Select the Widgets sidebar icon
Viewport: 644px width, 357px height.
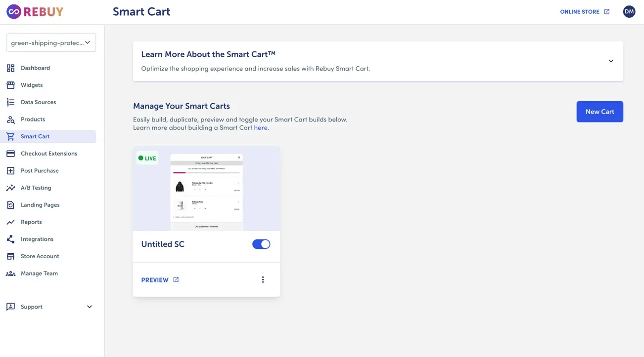[x=11, y=84]
